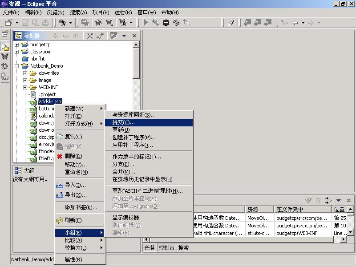Switch to the 搜索 bottom tab
The image size is (356, 267).
coord(183,248)
